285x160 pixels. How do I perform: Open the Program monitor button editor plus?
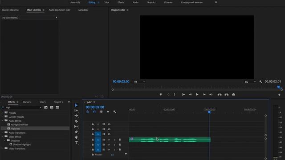279,95
